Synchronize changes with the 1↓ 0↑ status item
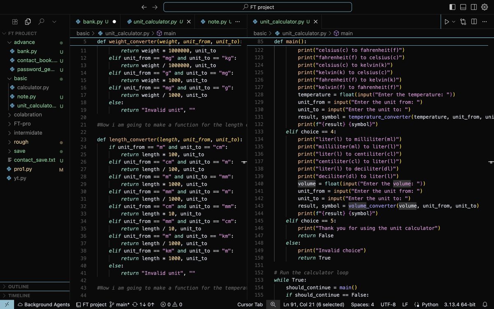Image resolution: width=494 pixels, height=309 pixels. click(143, 304)
